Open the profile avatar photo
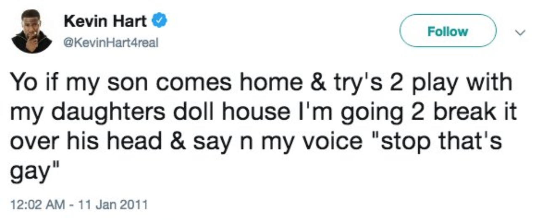The width and height of the screenshot is (542, 220). coord(31,31)
